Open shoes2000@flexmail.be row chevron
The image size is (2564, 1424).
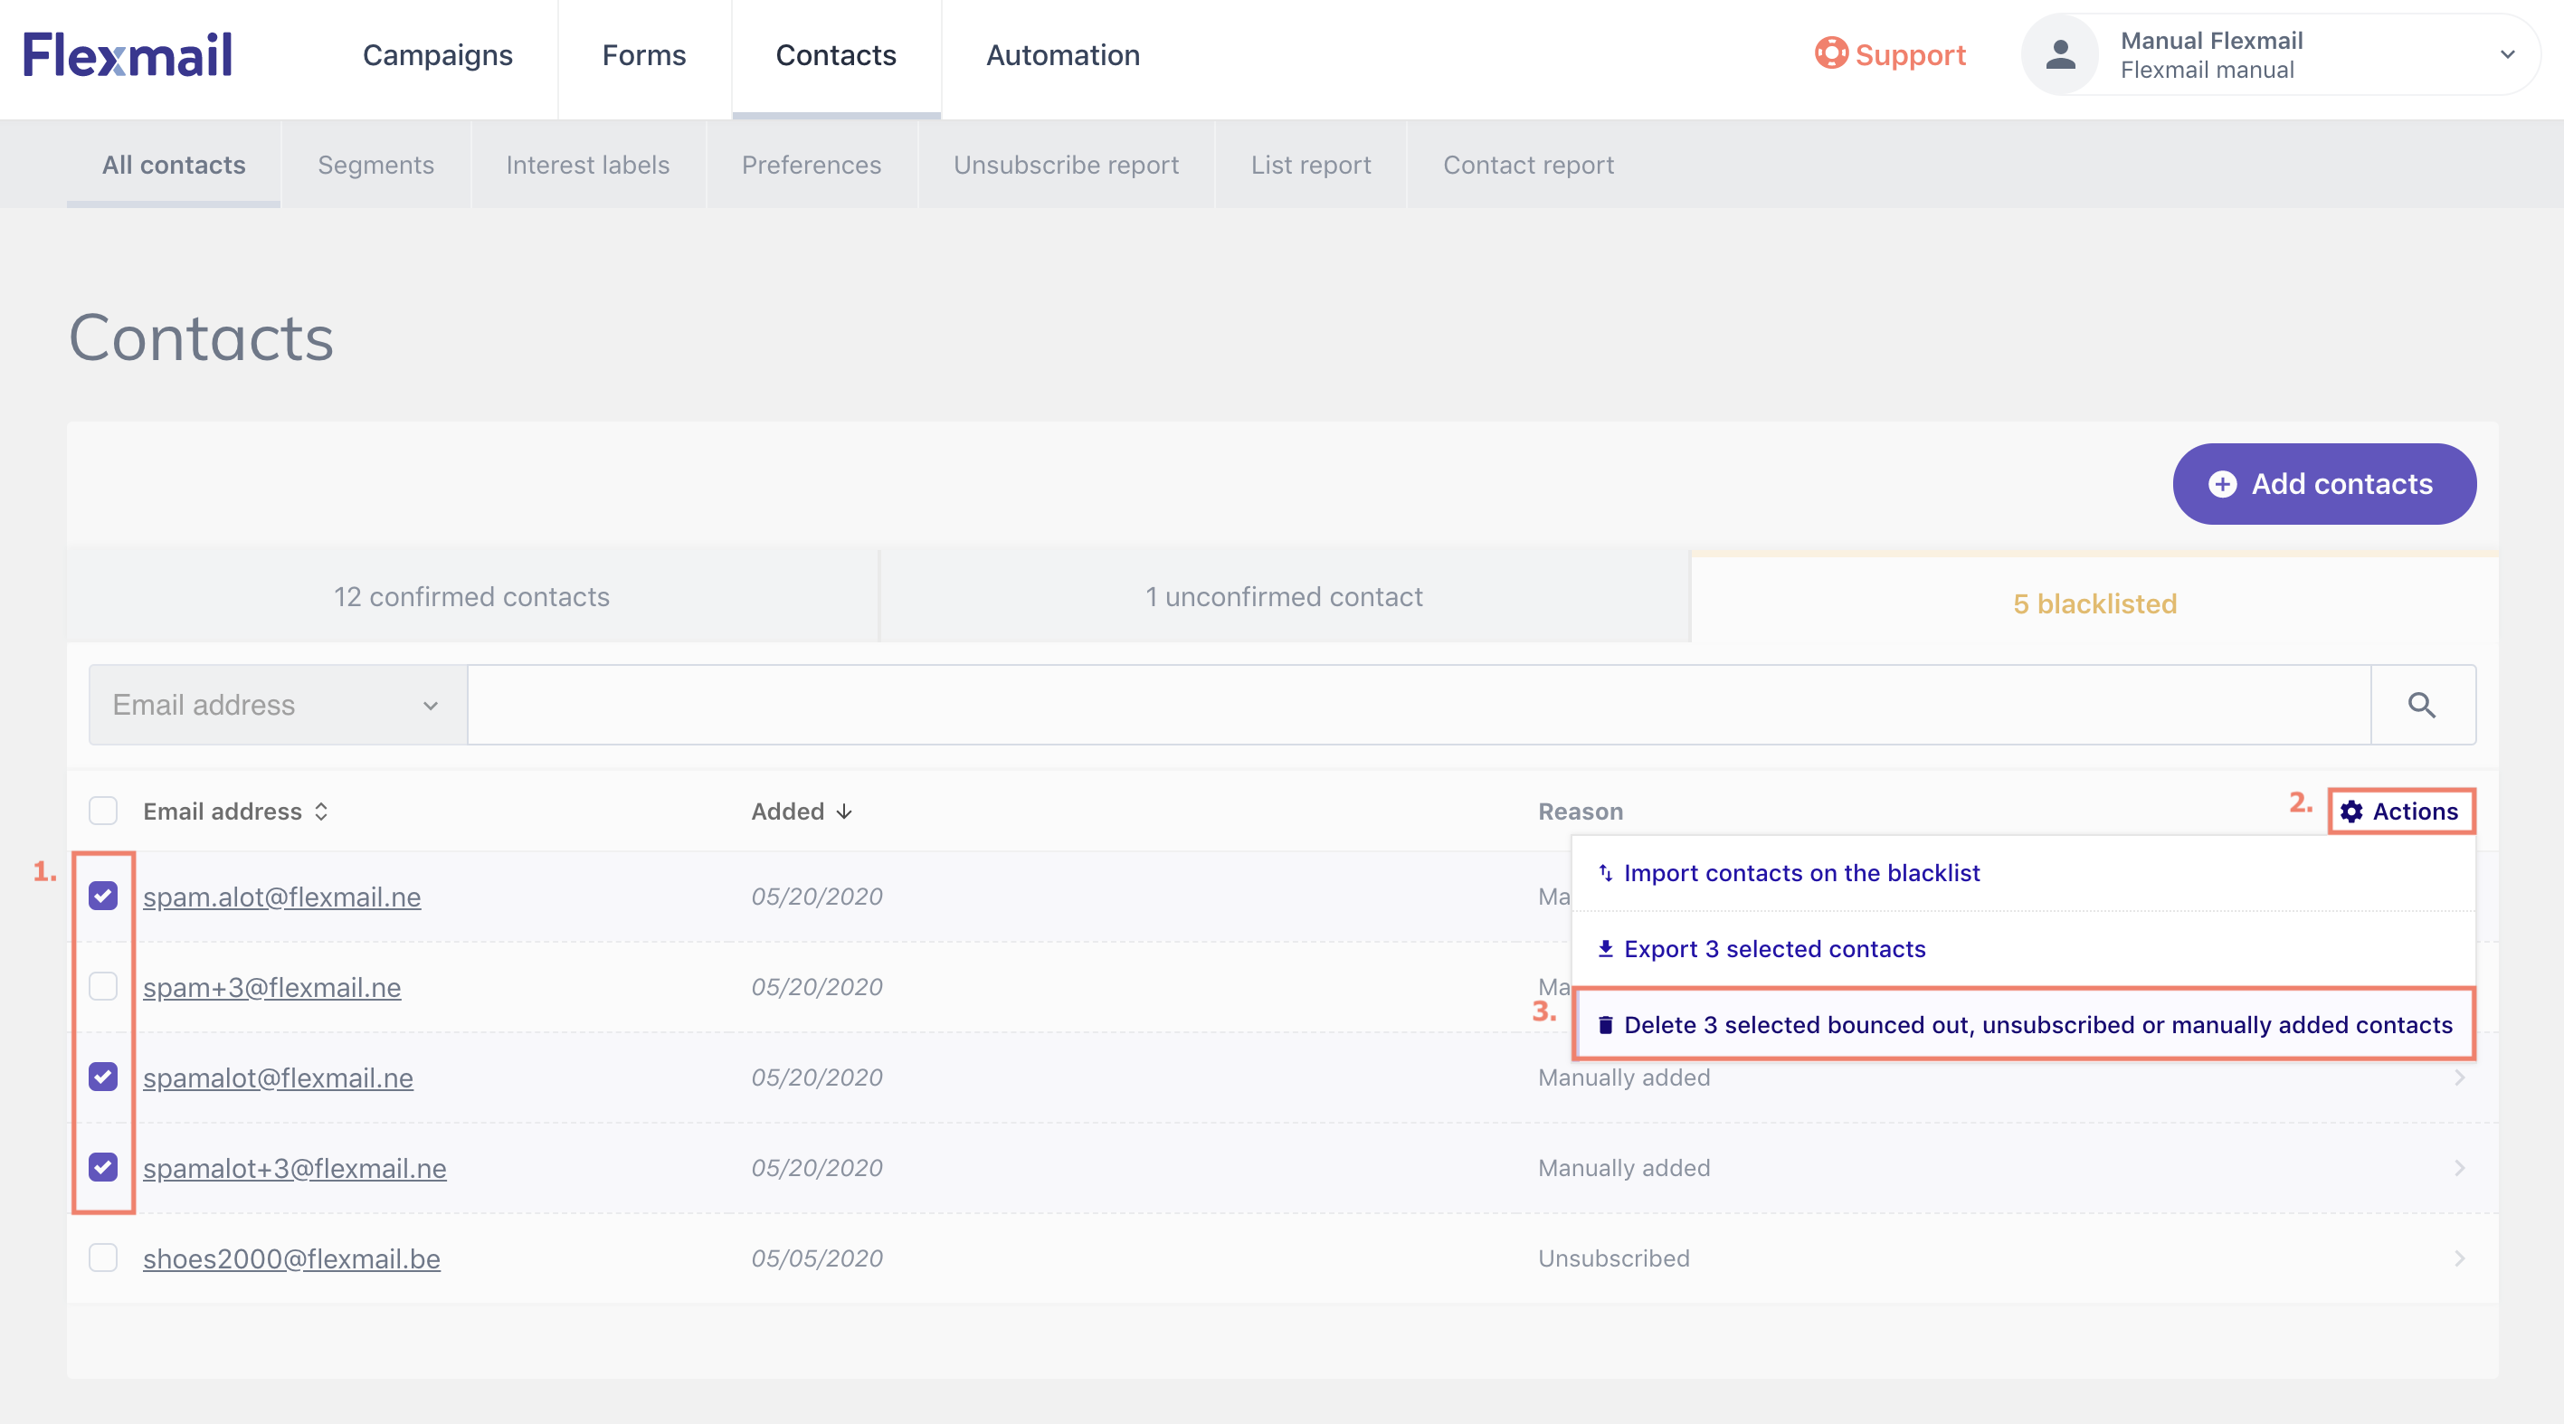[x=2459, y=1258]
